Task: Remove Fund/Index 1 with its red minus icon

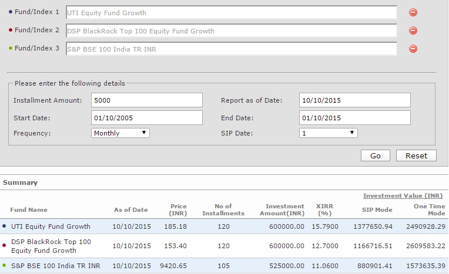Action: pyautogui.click(x=413, y=12)
